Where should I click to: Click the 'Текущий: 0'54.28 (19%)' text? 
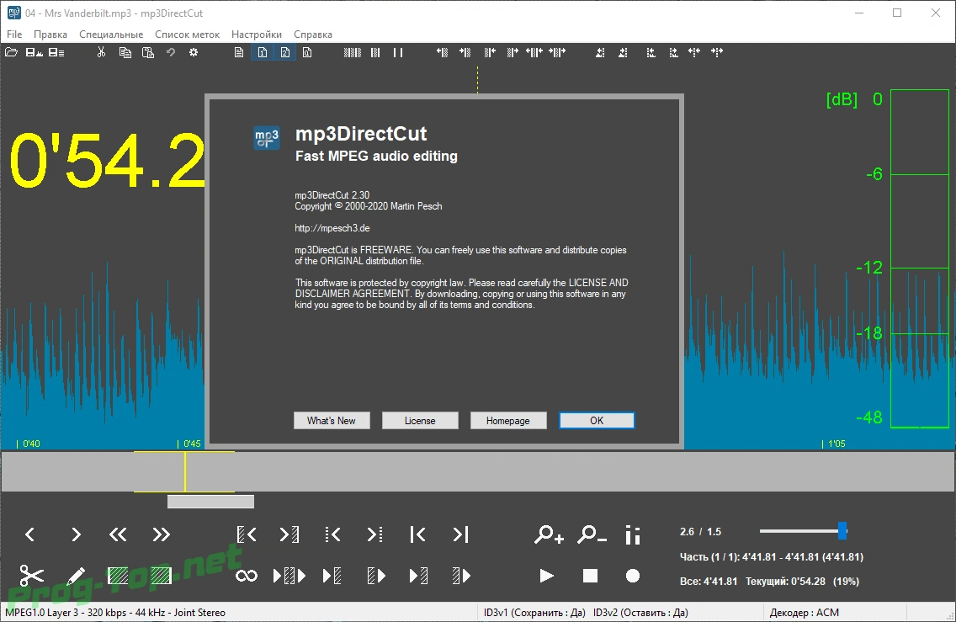(x=802, y=581)
